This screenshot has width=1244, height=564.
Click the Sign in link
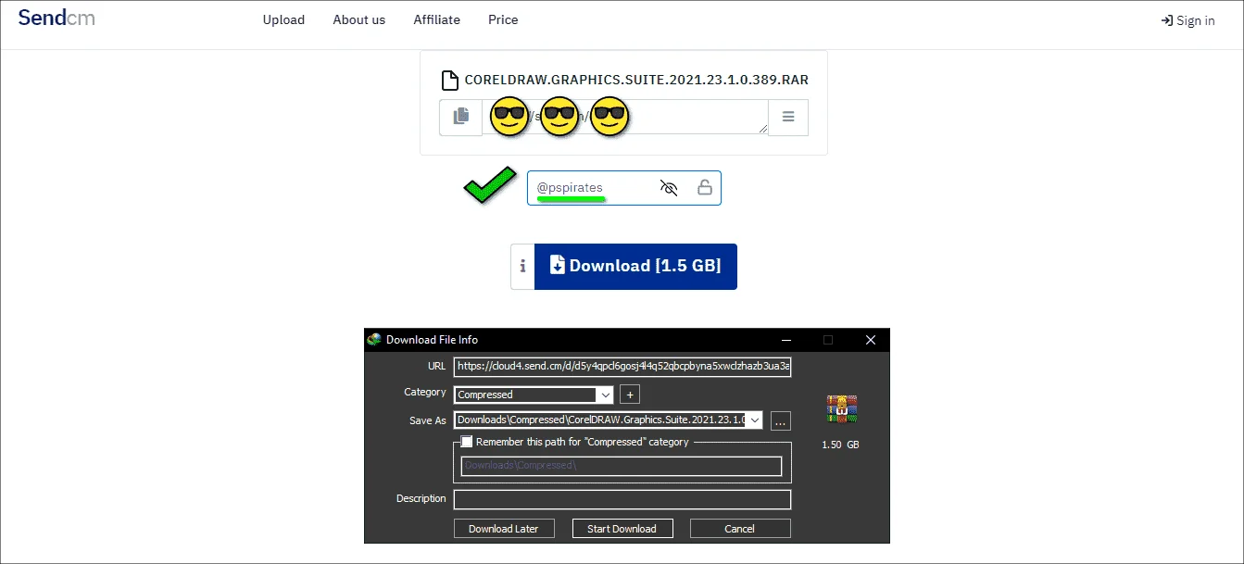tap(1187, 20)
